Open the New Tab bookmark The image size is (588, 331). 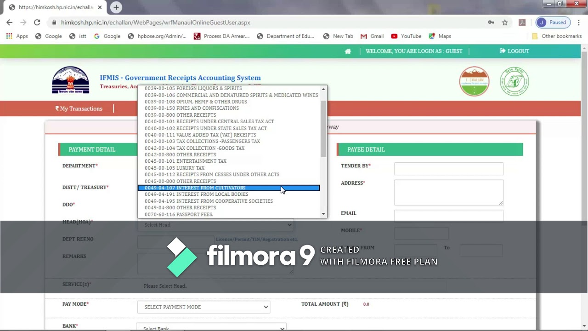tap(338, 36)
